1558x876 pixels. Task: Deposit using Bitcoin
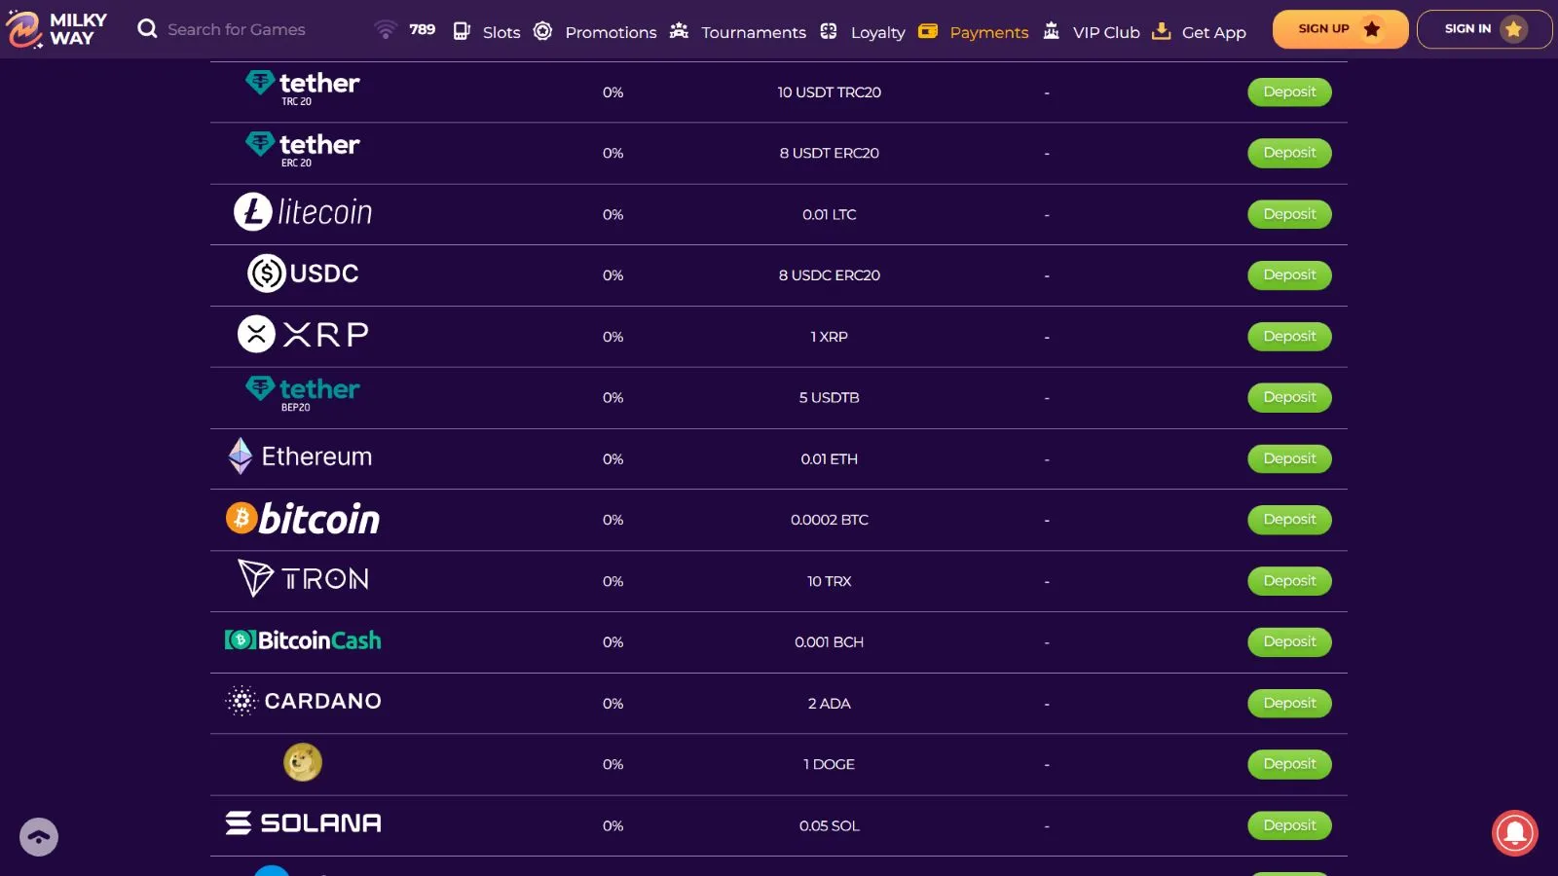point(1289,520)
